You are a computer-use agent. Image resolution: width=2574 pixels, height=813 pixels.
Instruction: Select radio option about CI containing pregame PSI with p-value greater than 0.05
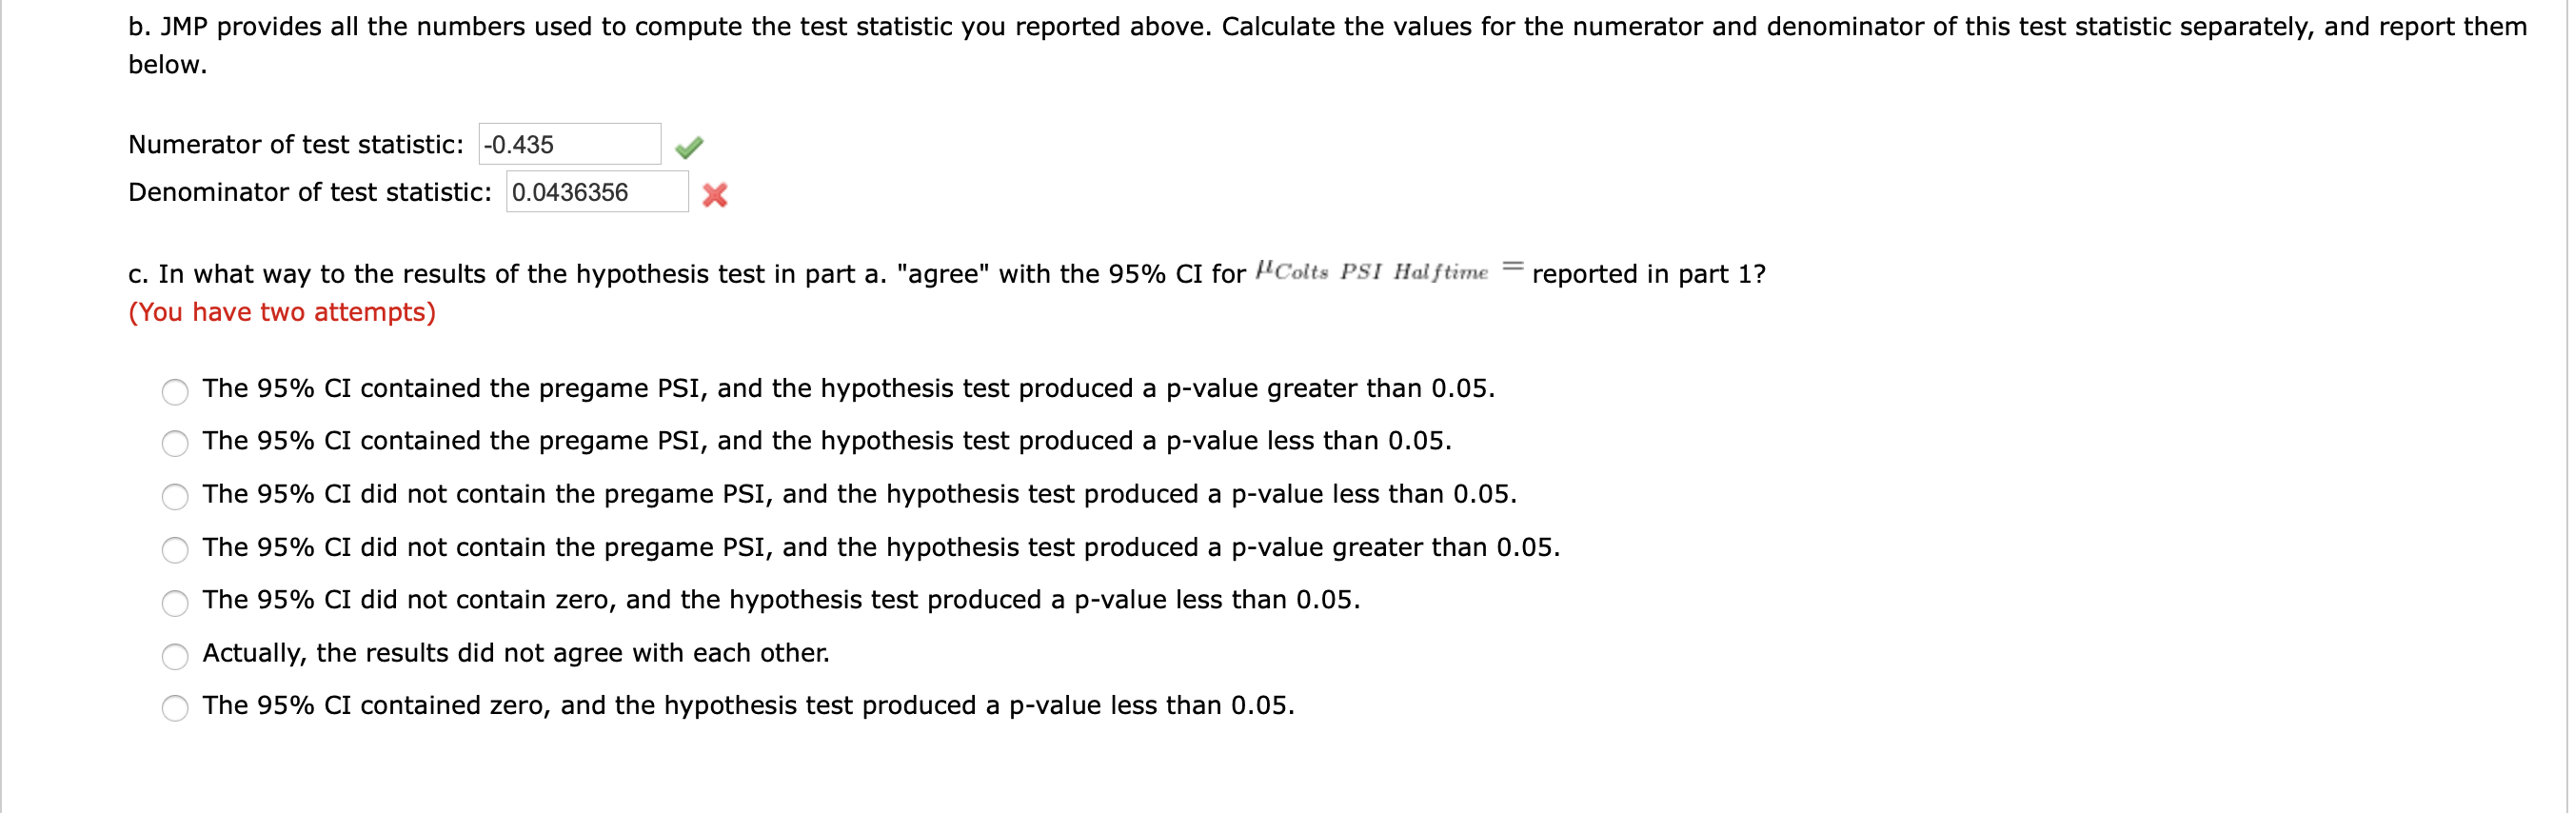click(176, 392)
